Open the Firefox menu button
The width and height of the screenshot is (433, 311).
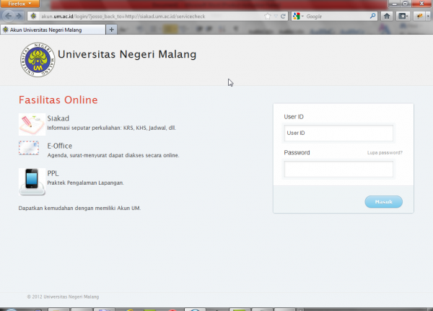[x=20, y=4]
